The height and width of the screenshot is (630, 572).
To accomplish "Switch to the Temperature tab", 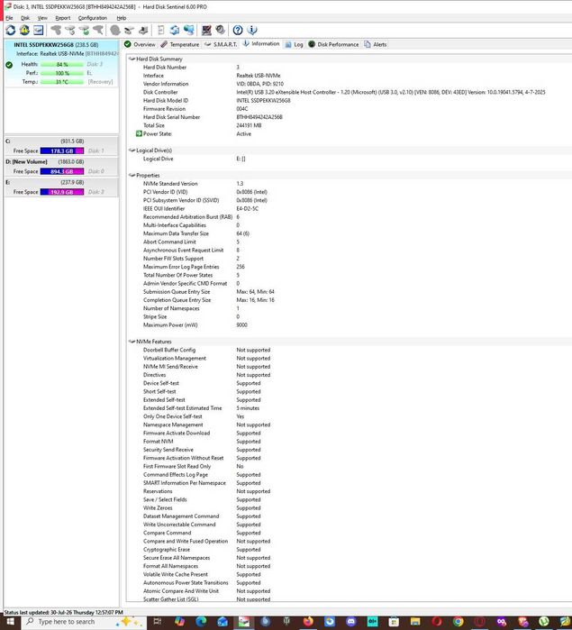I will pyautogui.click(x=179, y=44).
